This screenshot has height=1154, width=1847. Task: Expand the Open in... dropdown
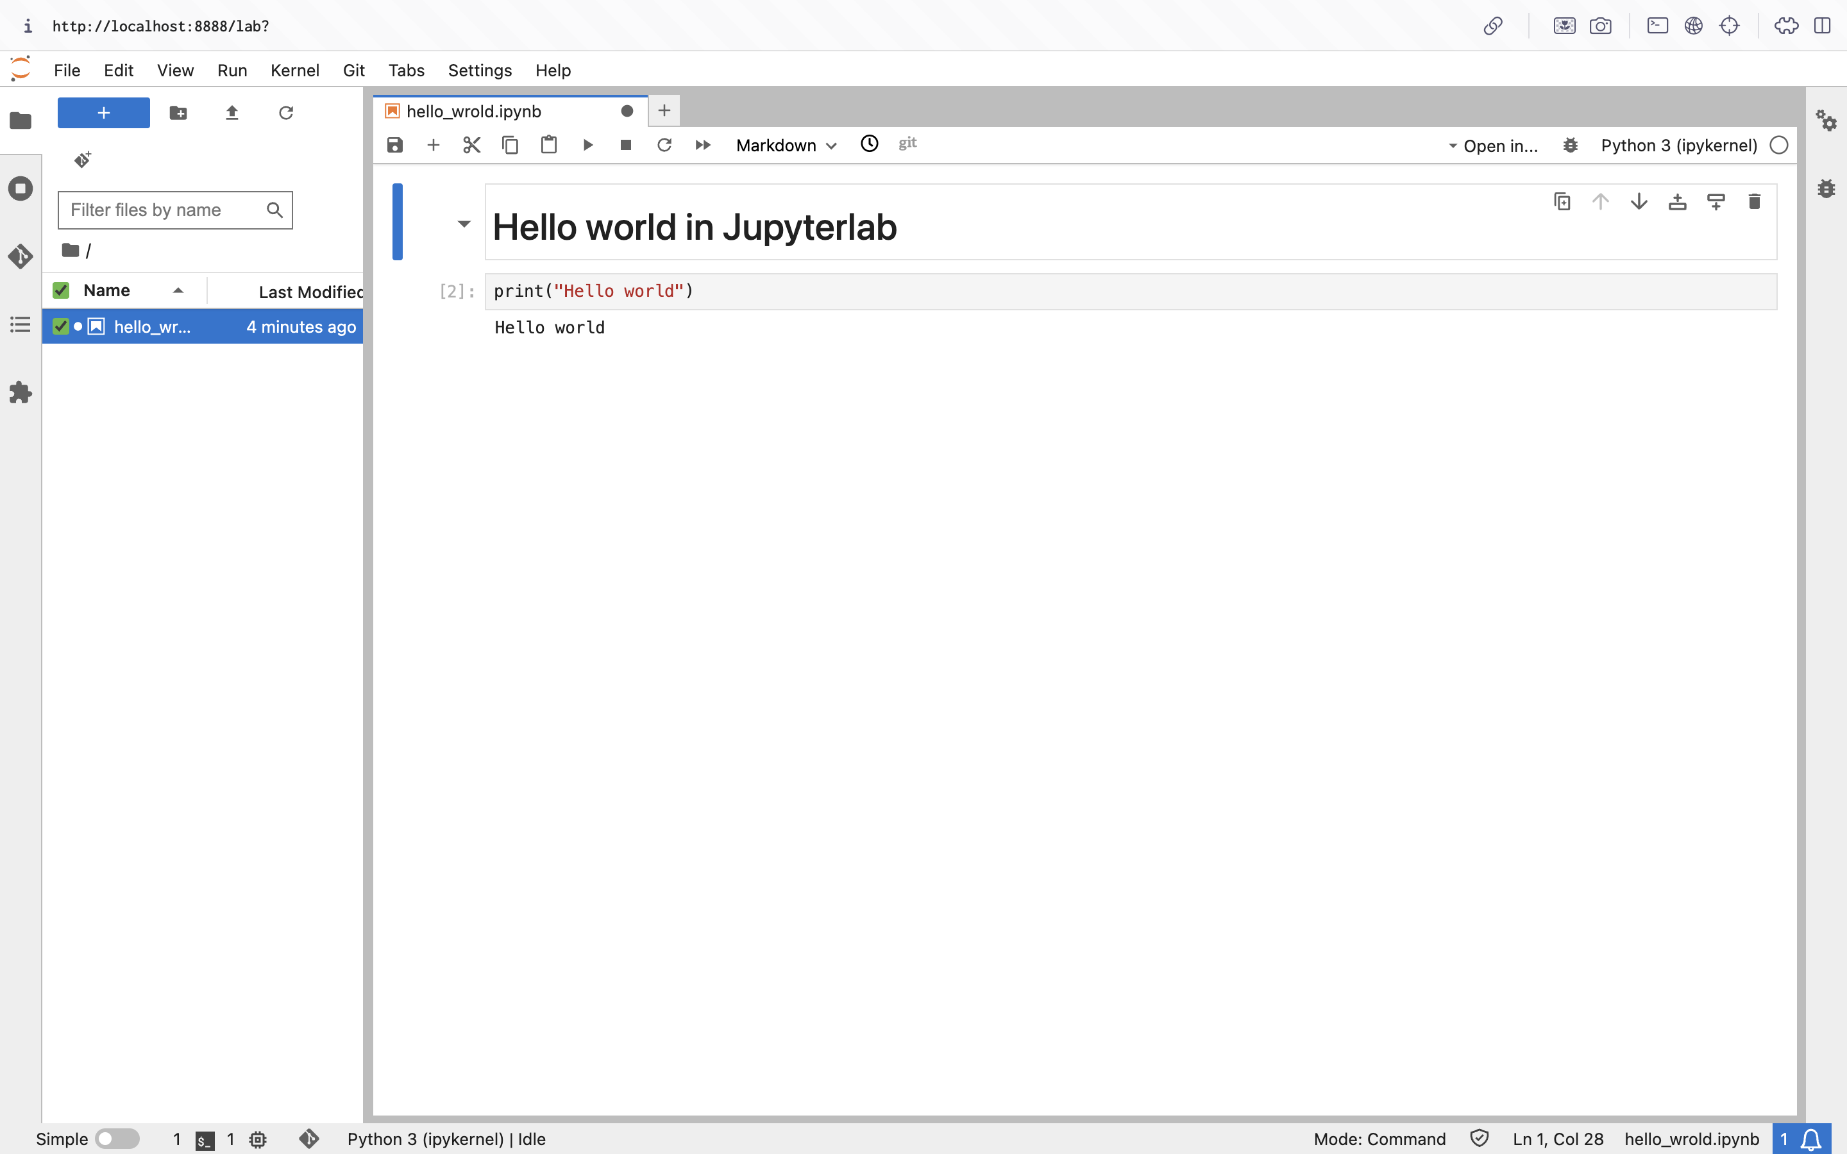coord(1493,146)
